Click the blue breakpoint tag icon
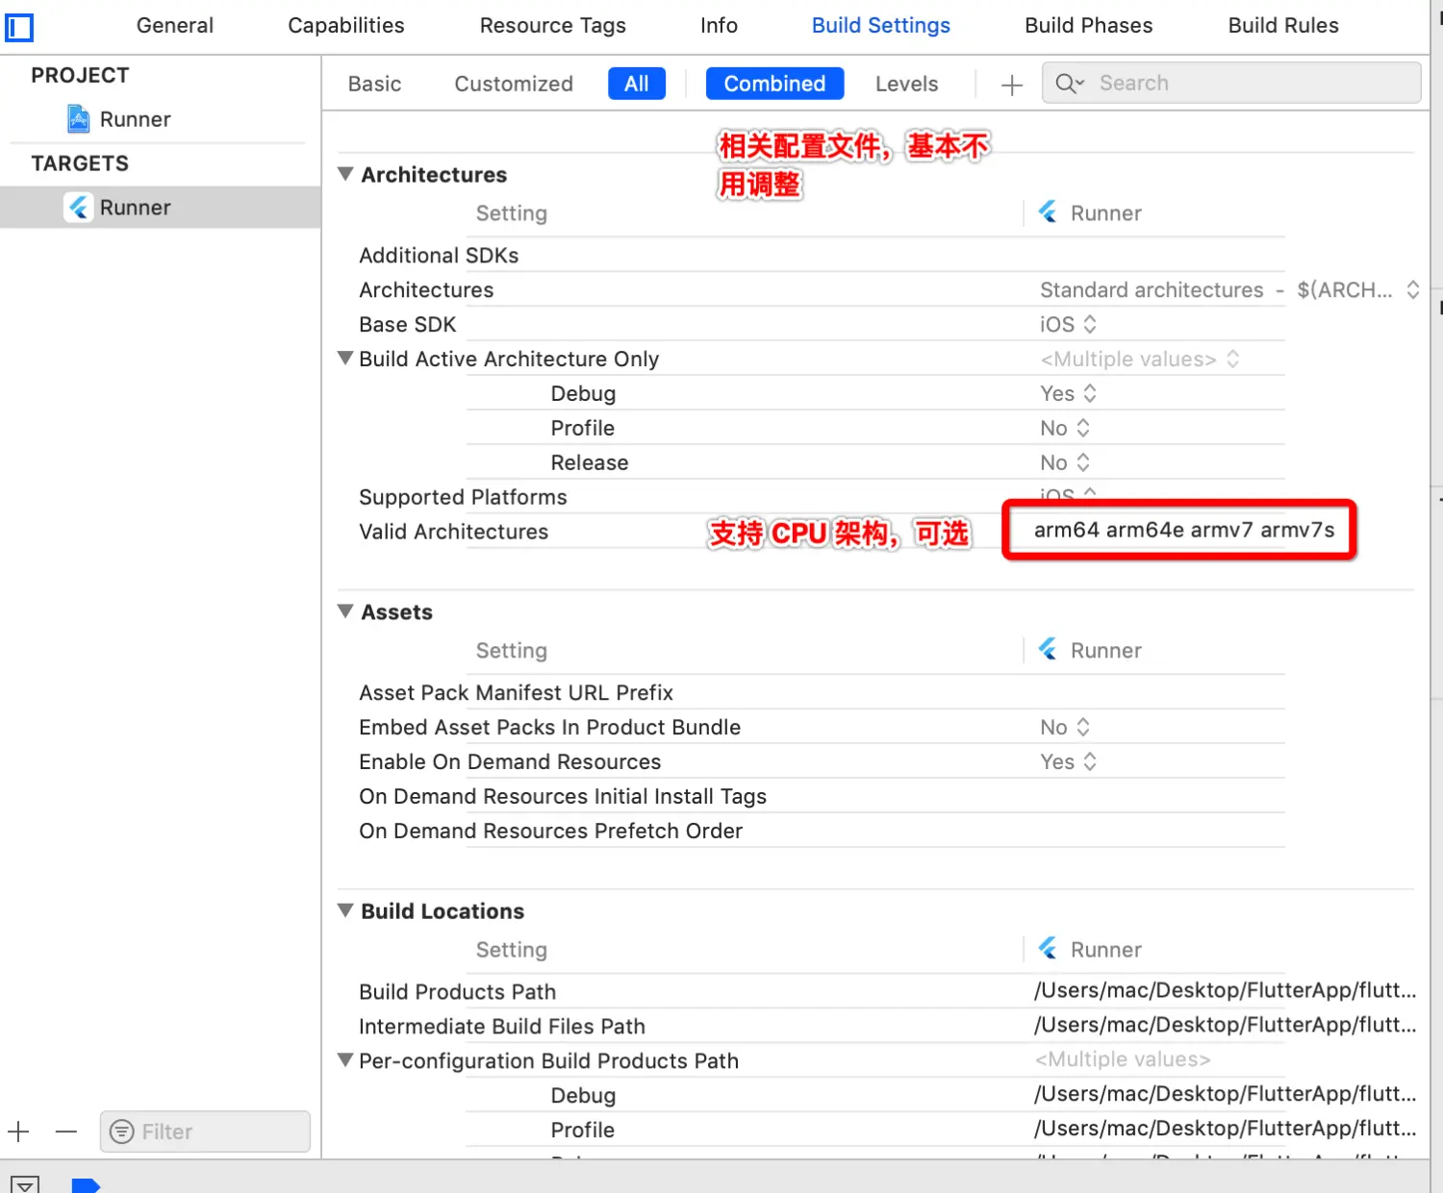This screenshot has width=1443, height=1193. 86,1185
